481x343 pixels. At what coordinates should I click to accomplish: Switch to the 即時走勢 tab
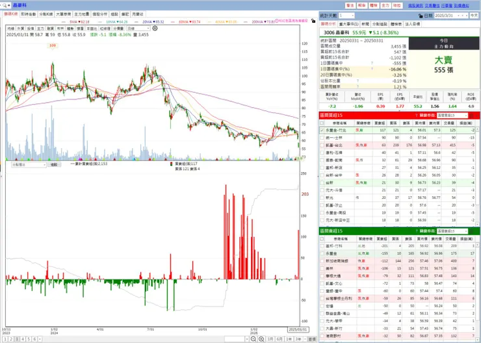[x=28, y=14]
